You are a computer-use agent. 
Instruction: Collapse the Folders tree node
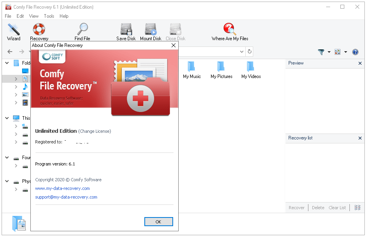(x=7, y=63)
